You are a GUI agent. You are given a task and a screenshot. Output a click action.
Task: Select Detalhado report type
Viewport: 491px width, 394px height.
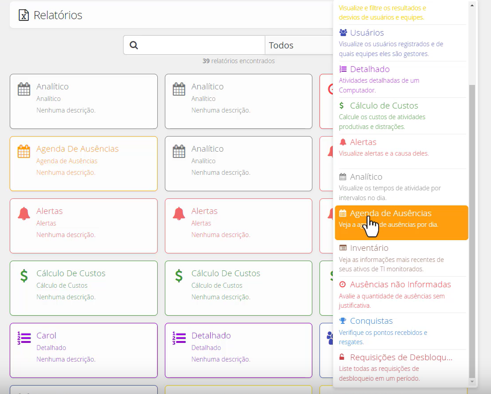401,80
